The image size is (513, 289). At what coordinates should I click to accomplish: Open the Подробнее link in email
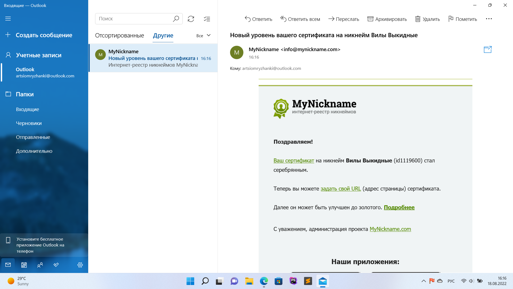pyautogui.click(x=399, y=207)
